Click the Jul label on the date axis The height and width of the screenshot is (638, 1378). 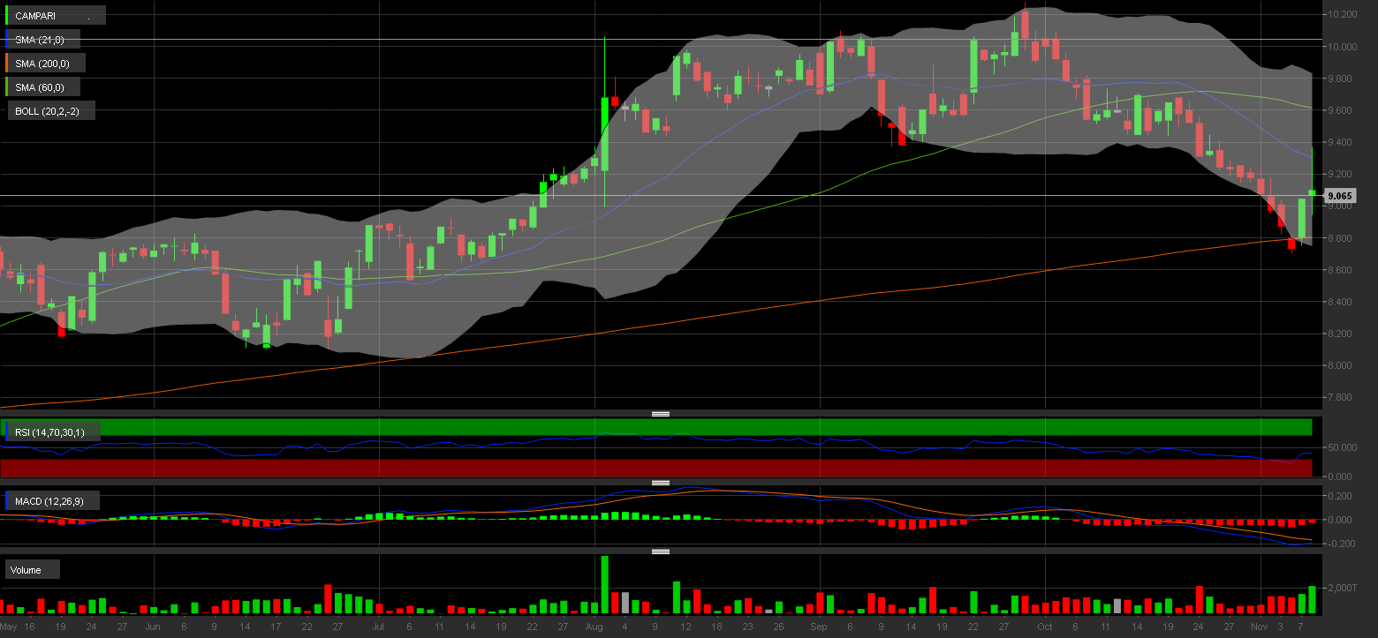click(378, 627)
